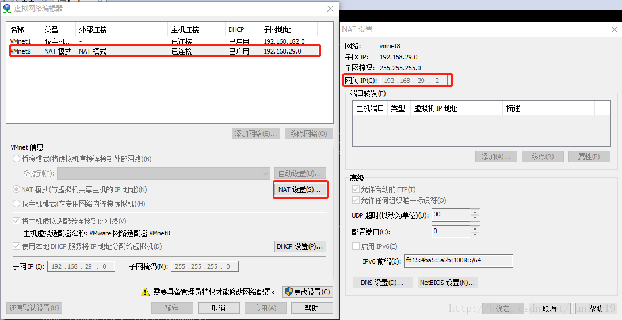Viewport: 622px width, 320px height.
Task: Click the 网关 IP input field
Action: tap(413, 80)
